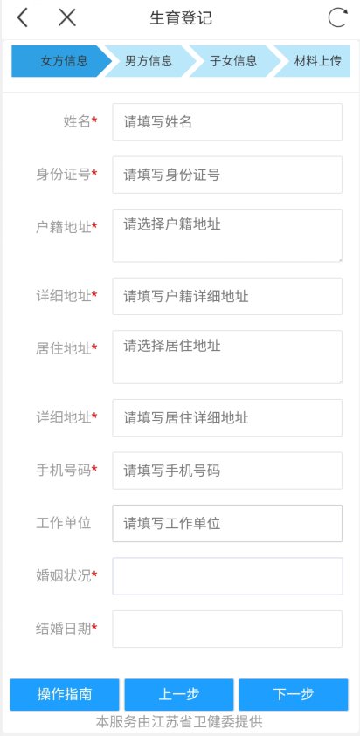This screenshot has width=360, height=736.
Task: Click the 下一步 button
Action: [294, 694]
